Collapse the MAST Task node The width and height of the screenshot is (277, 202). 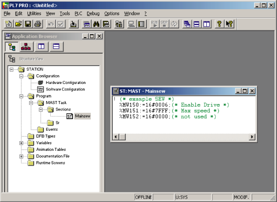pyautogui.click(x=31, y=103)
